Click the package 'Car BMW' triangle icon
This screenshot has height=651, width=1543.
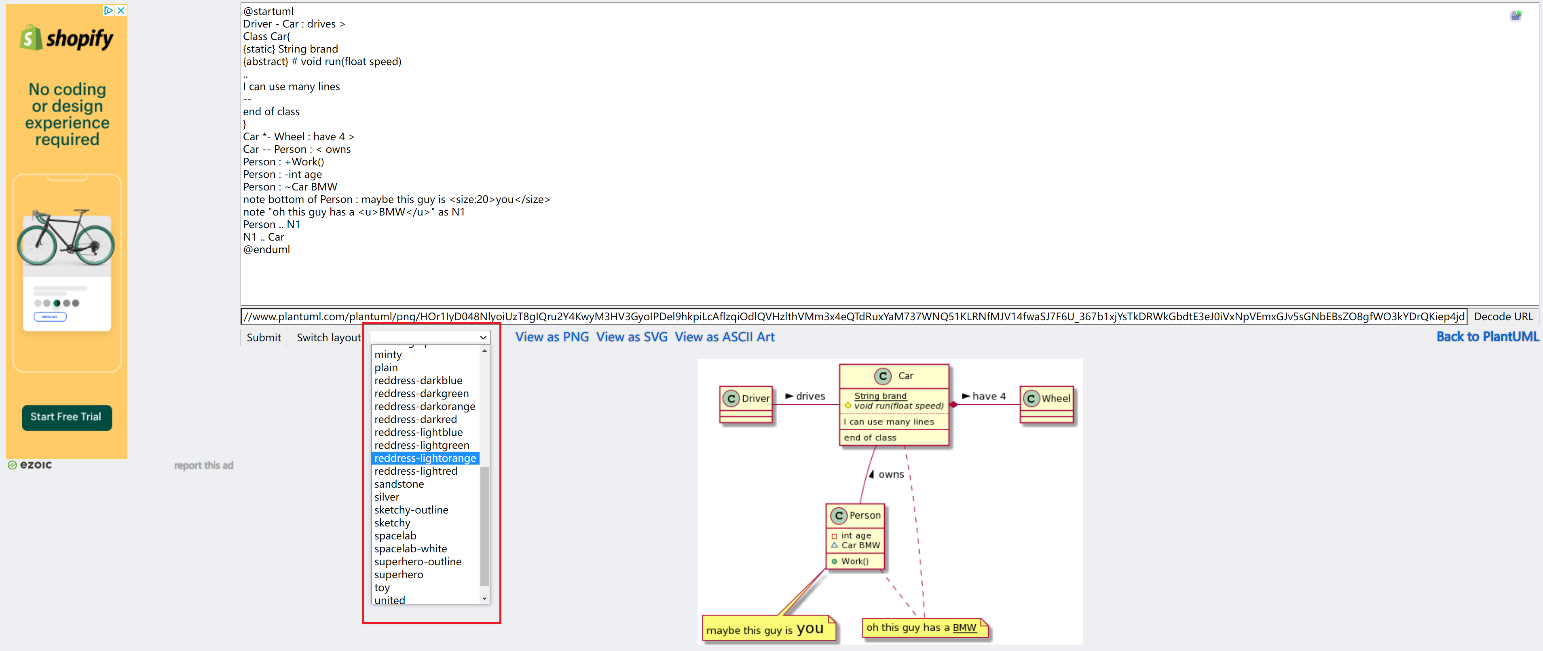pos(835,545)
